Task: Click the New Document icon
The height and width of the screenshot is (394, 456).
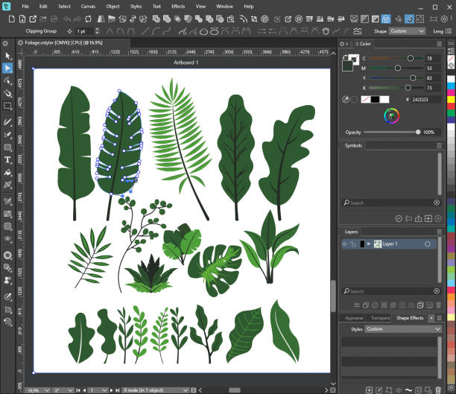Action: (11, 19)
